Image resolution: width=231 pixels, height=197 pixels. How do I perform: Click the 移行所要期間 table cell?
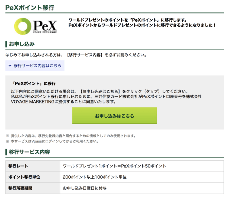click(33, 188)
